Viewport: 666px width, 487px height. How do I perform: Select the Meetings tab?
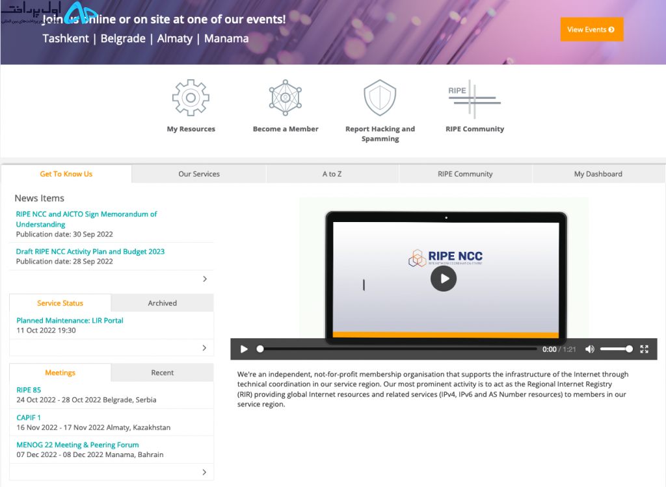pos(60,373)
